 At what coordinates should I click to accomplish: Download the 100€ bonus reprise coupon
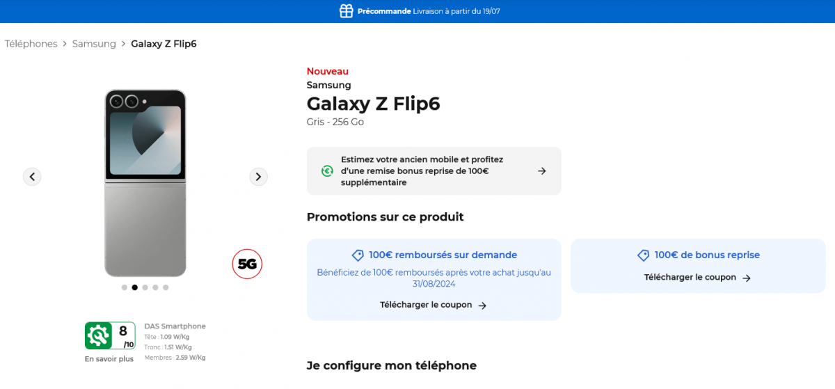point(690,277)
